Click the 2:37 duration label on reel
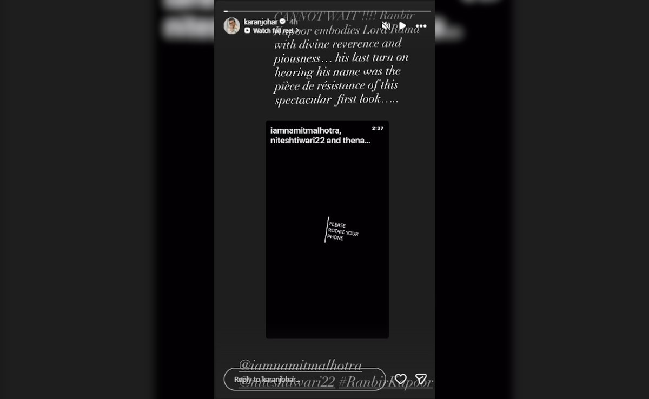The width and height of the screenshot is (649, 399). point(378,128)
